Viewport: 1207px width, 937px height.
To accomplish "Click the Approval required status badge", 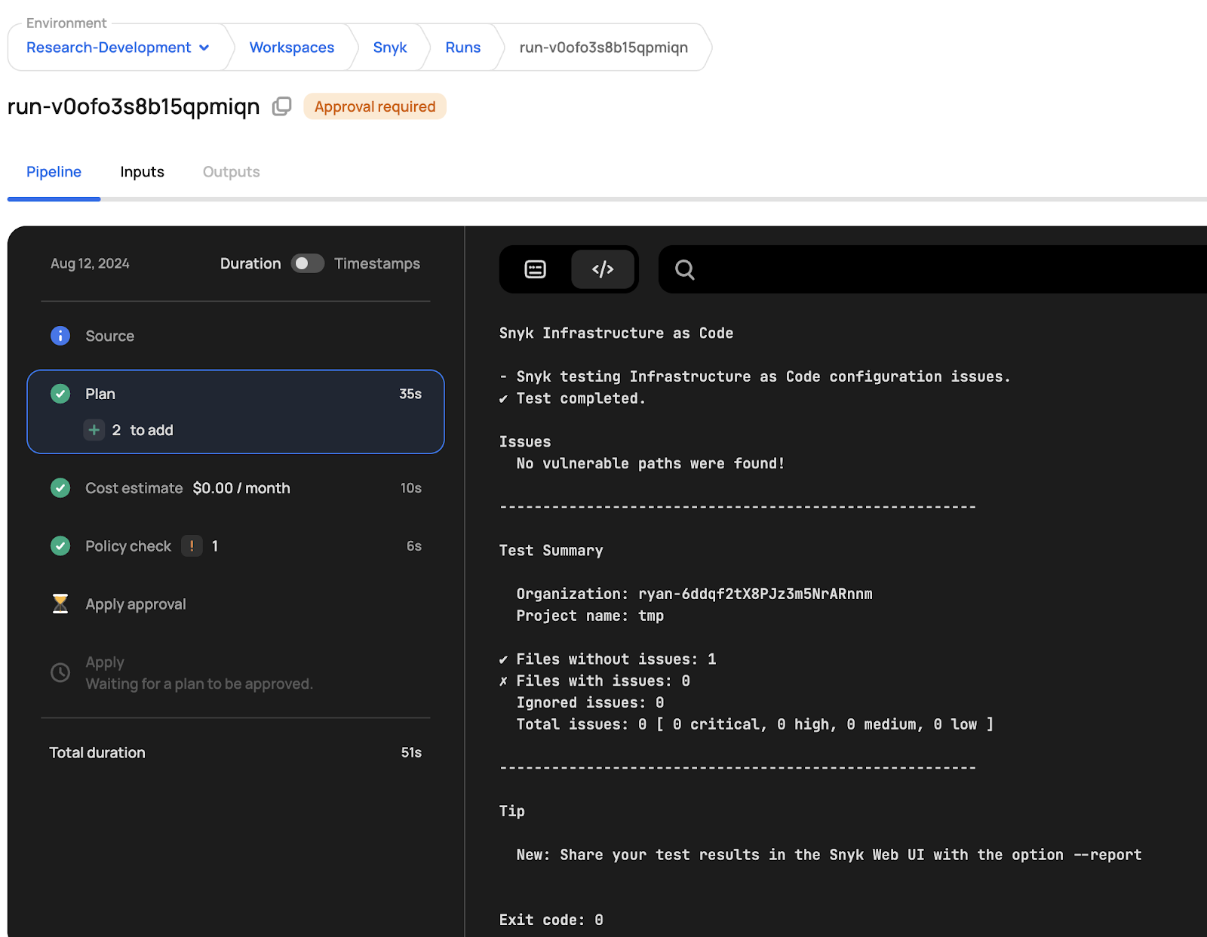I will point(375,106).
